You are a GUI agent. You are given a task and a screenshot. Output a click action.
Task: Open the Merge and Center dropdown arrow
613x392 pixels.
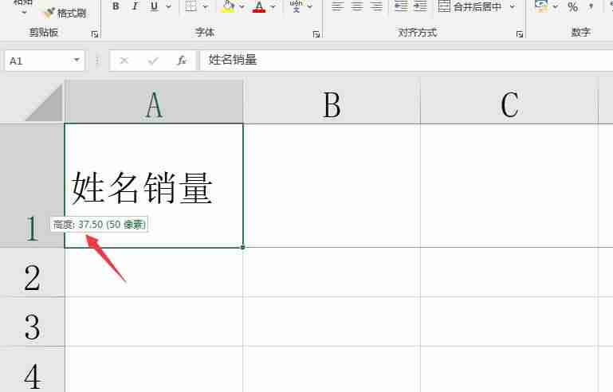(512, 6)
